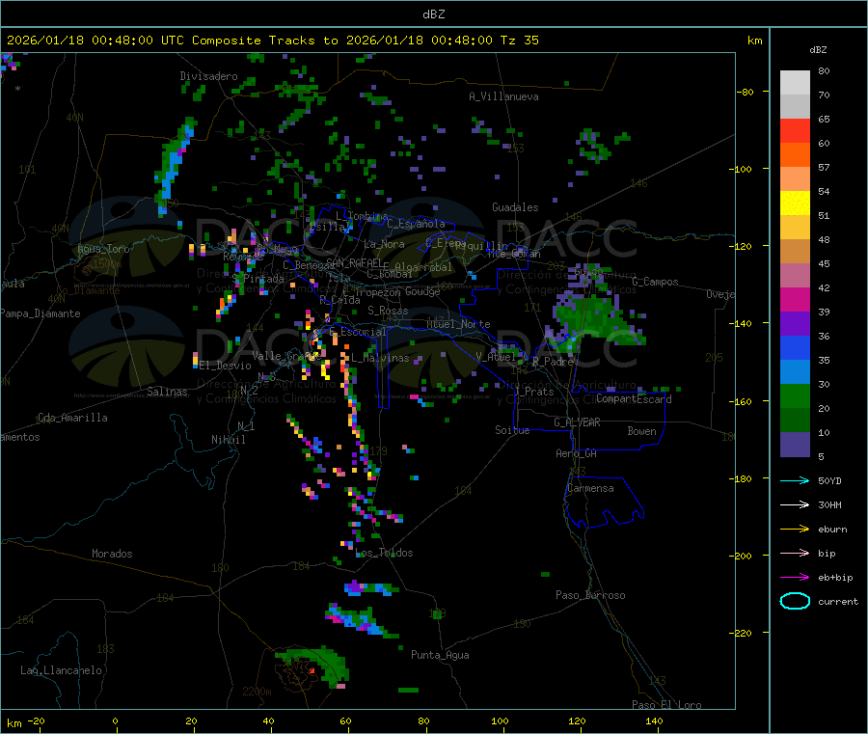Click the 'dBZ' title at window top
The width and height of the screenshot is (868, 734).
pyautogui.click(x=433, y=14)
